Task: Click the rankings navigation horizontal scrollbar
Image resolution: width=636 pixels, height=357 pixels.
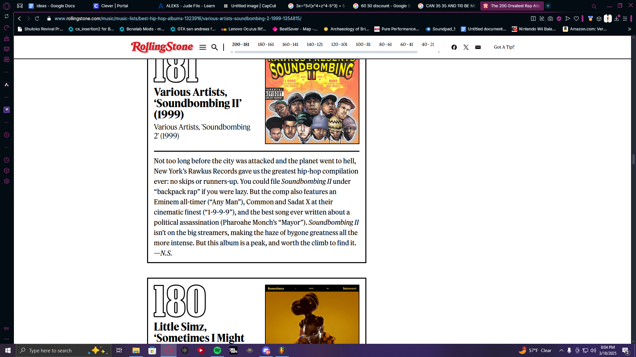Action: click(x=326, y=52)
